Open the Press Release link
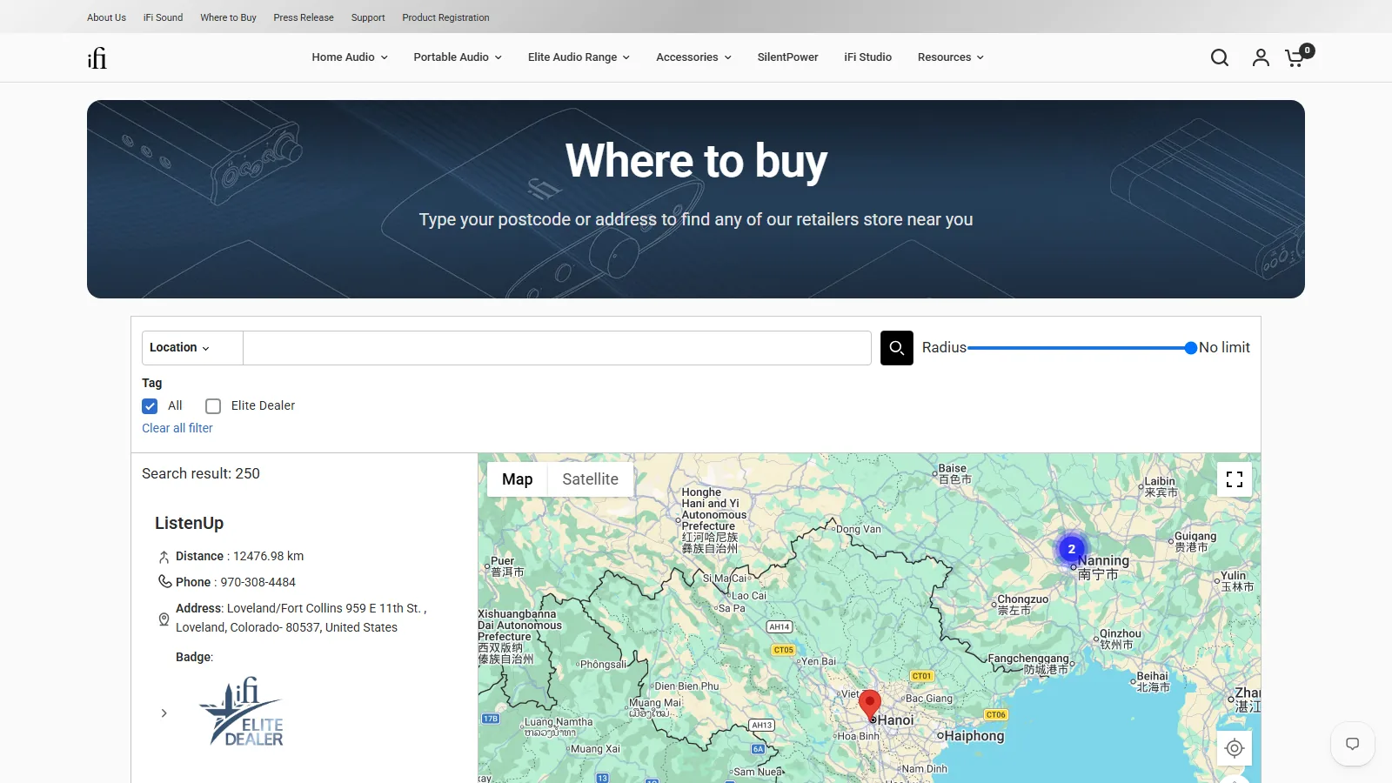The image size is (1392, 783). 304,17
